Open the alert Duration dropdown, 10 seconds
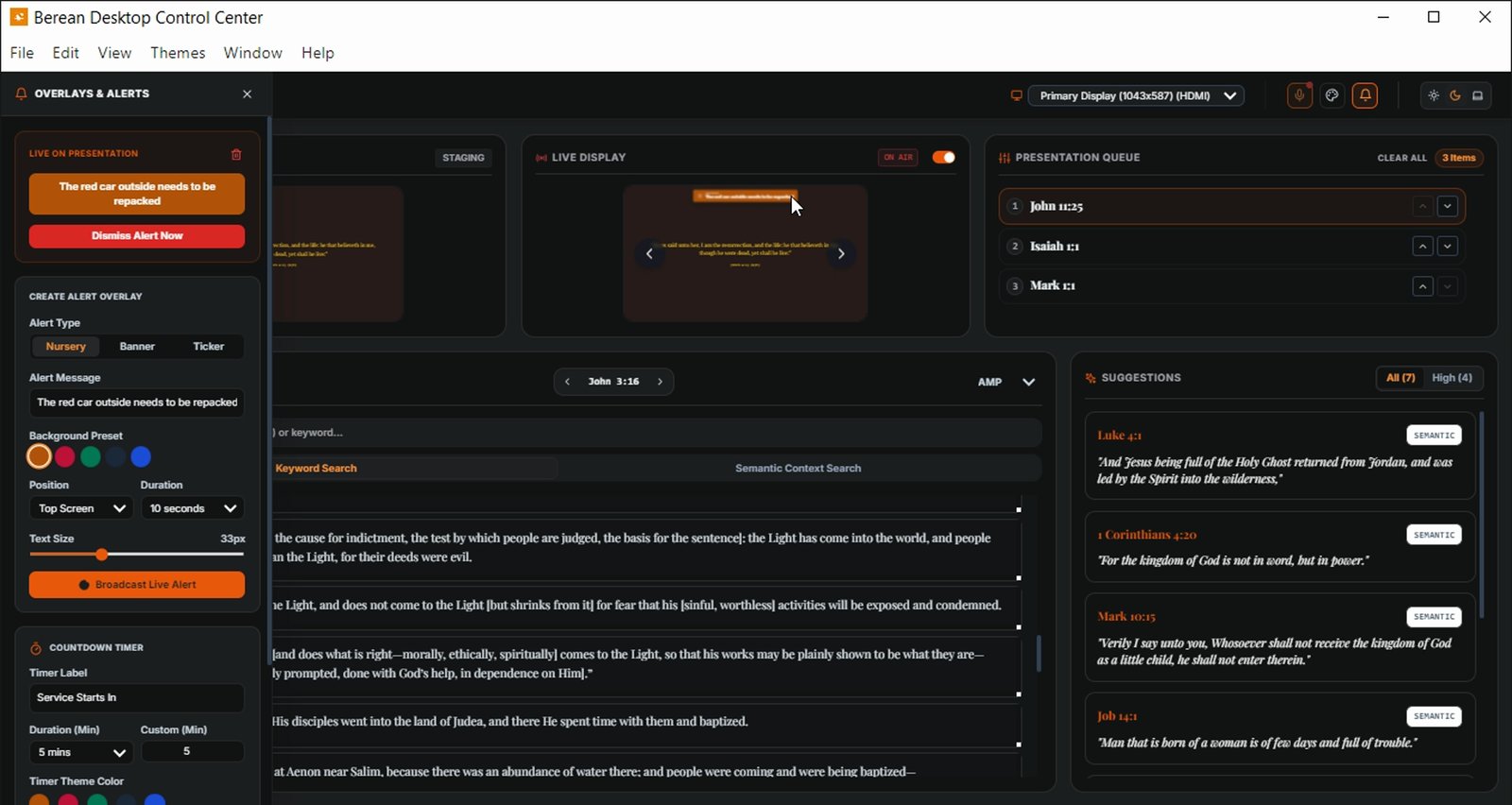The image size is (1512, 805). tap(193, 508)
